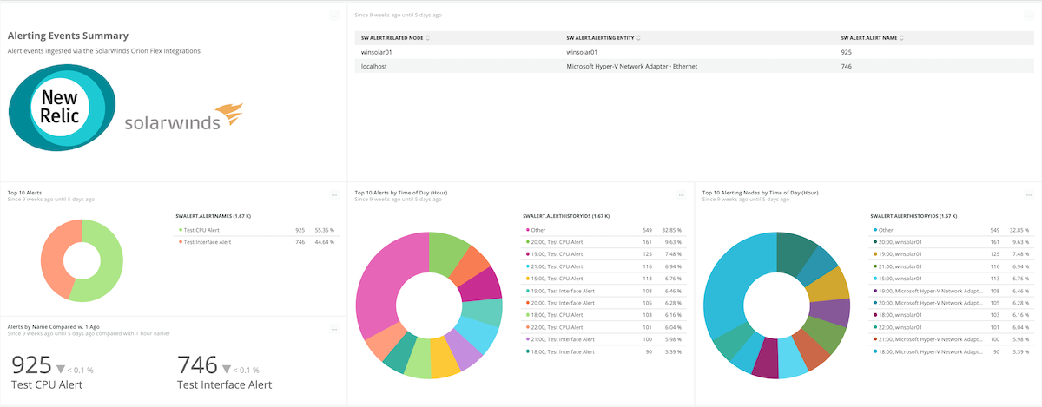
Task: Click the SolarWinds logo
Action: (183, 119)
